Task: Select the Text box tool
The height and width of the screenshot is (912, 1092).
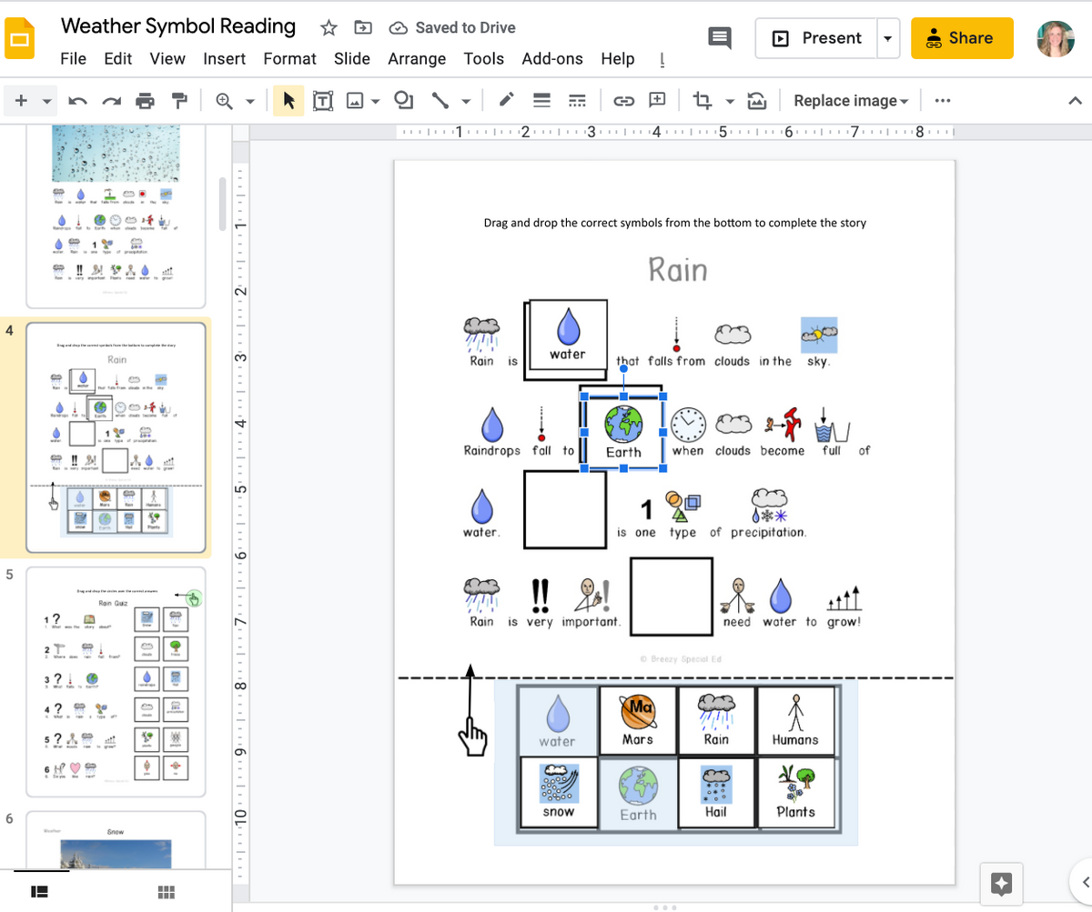Action: pyautogui.click(x=322, y=100)
